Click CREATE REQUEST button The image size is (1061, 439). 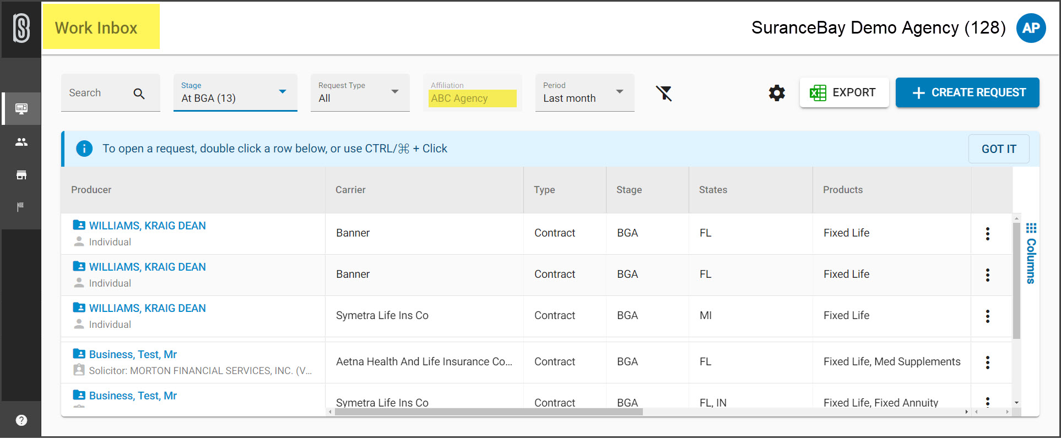click(967, 92)
